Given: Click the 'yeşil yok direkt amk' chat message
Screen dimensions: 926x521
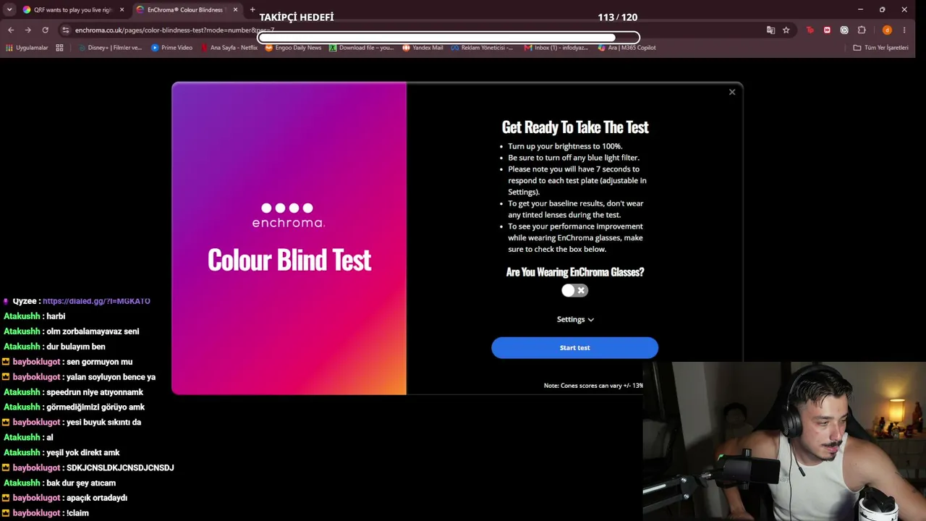Looking at the screenshot, I should tap(83, 453).
